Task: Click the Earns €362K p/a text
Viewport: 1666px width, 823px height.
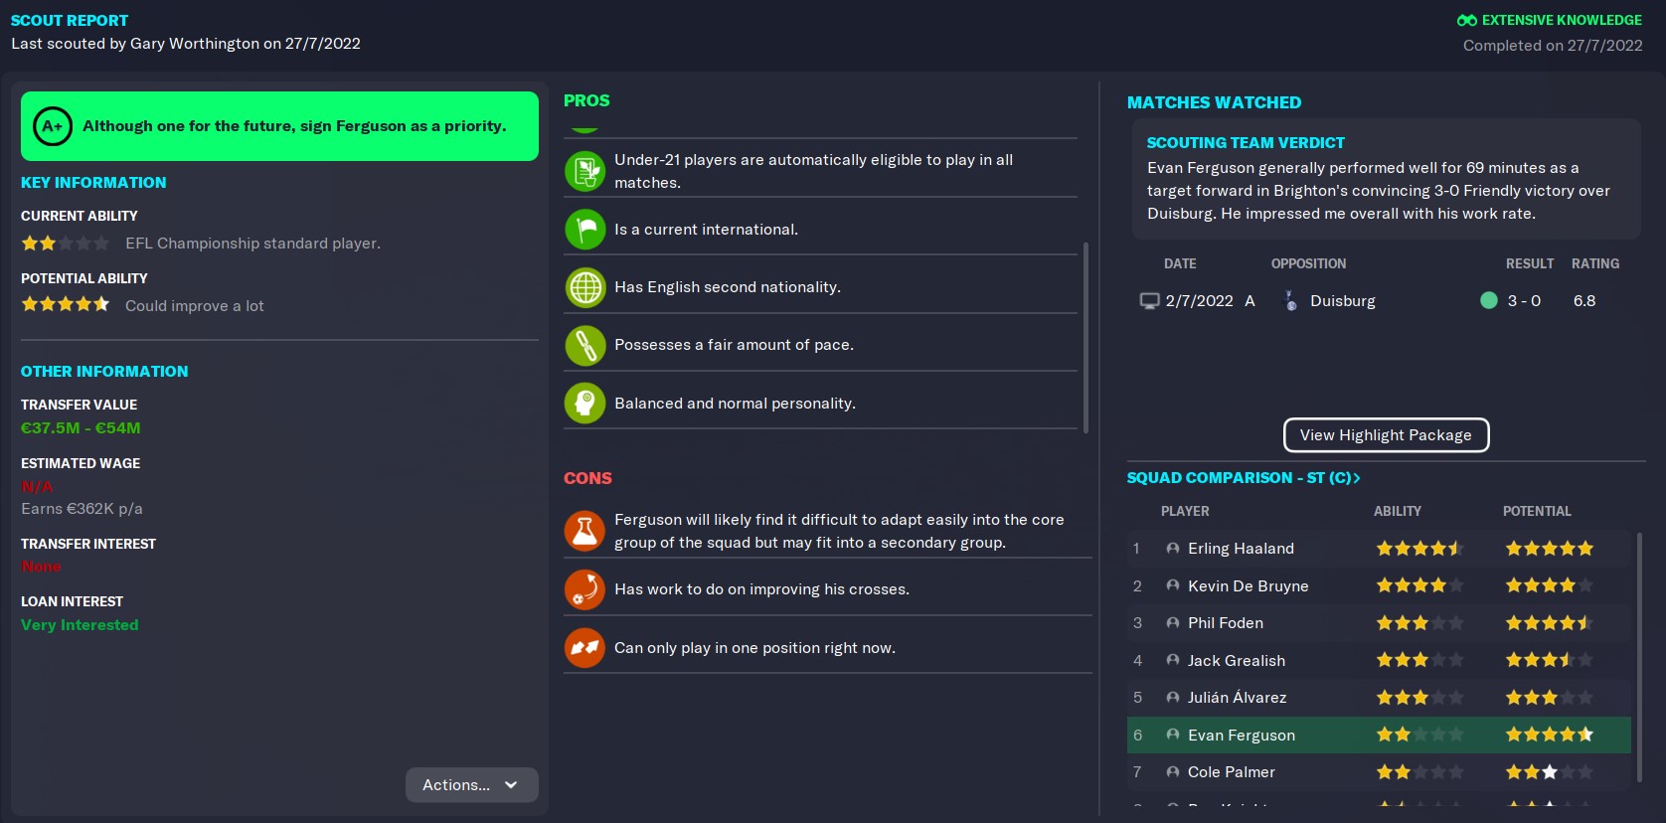Action: point(82,509)
